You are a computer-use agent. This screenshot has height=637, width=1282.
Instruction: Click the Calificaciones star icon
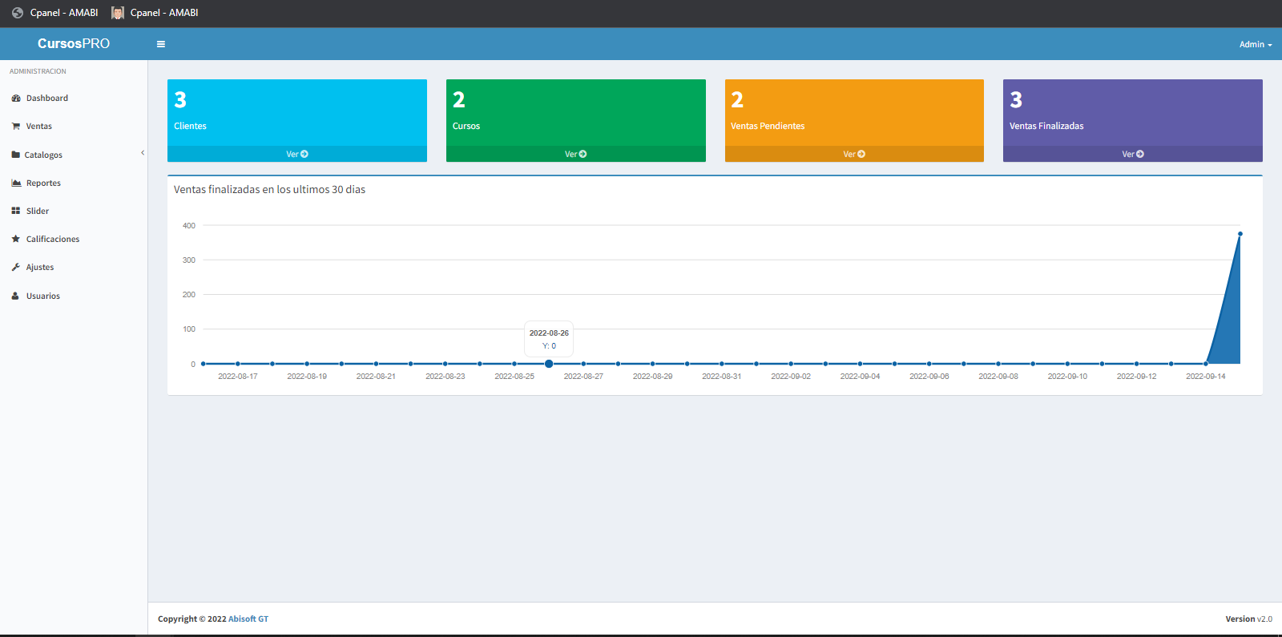(16, 240)
